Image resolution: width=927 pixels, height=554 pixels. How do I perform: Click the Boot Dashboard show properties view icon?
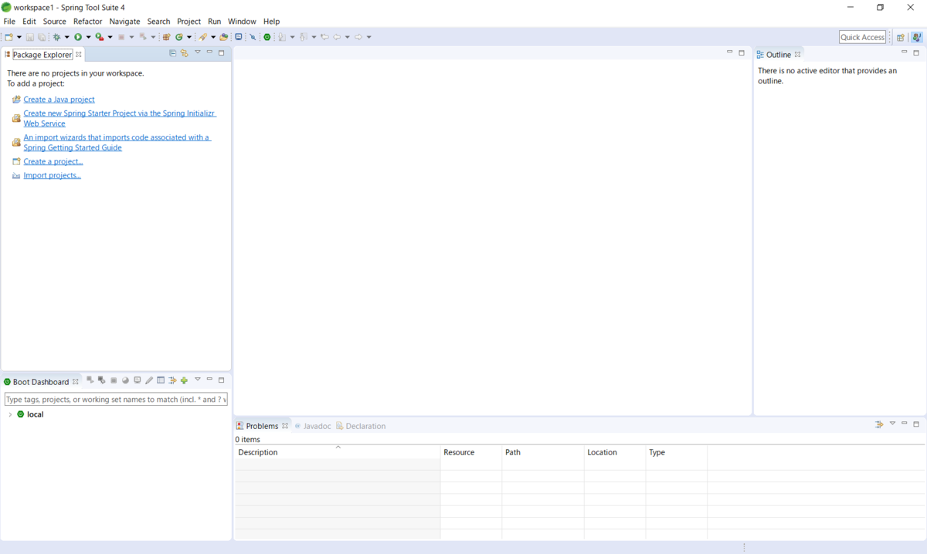point(161,380)
